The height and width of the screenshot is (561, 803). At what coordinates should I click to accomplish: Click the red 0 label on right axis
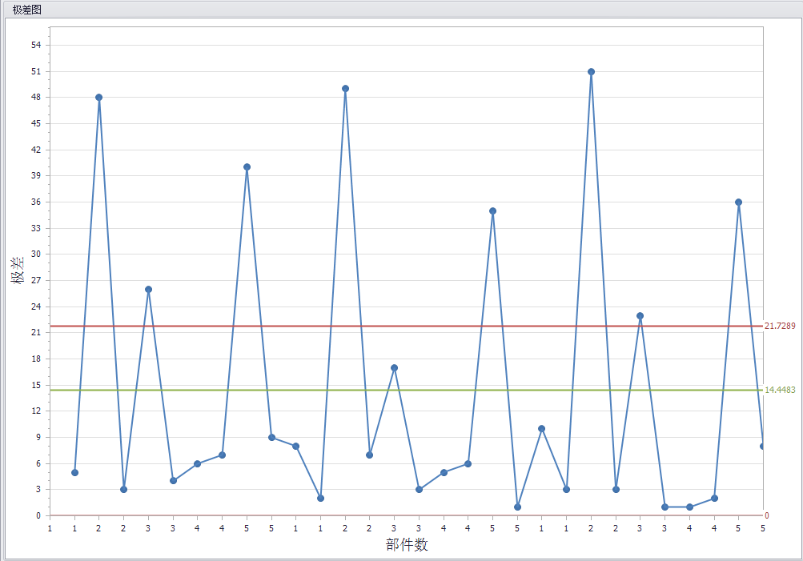pos(767,516)
